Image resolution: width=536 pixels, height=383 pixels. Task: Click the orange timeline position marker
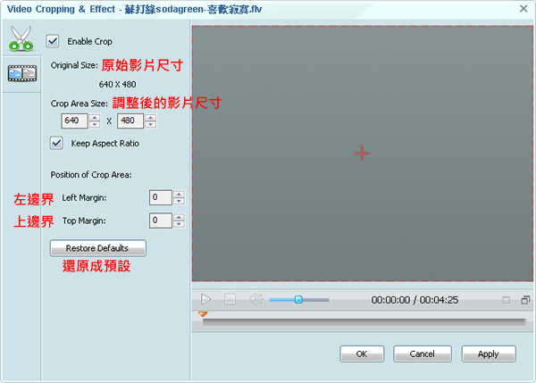[x=203, y=314]
